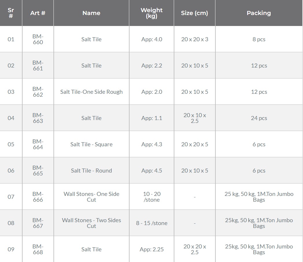Viewport: 303px width, 262px height.
Task: Click the Size (cm) column header
Action: (195, 13)
